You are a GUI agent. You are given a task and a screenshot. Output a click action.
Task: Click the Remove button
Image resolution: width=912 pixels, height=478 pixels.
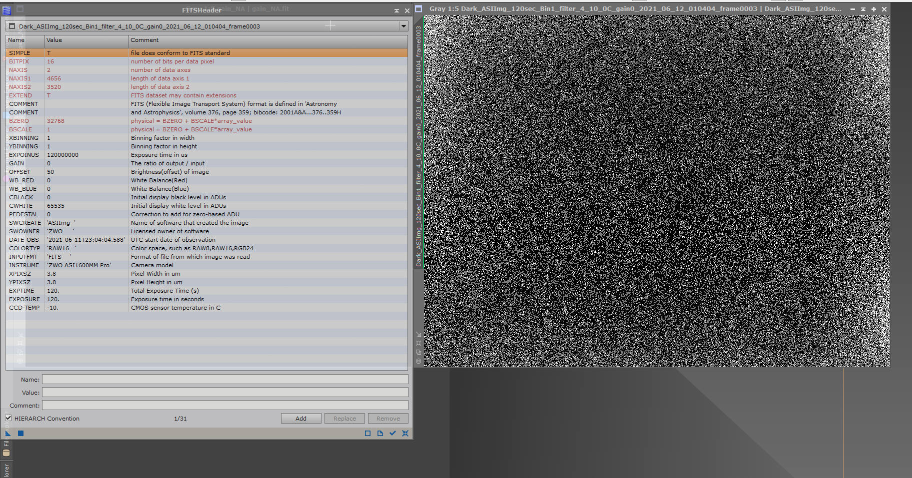(x=388, y=419)
